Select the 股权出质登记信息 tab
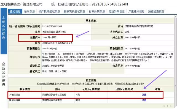 point(74,11)
